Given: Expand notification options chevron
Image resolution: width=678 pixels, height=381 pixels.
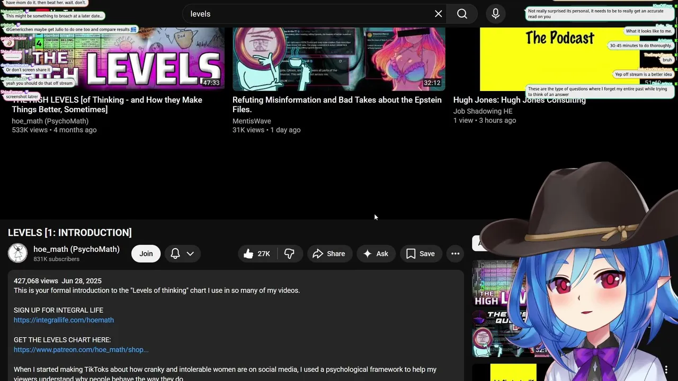Looking at the screenshot, I should [x=190, y=253].
